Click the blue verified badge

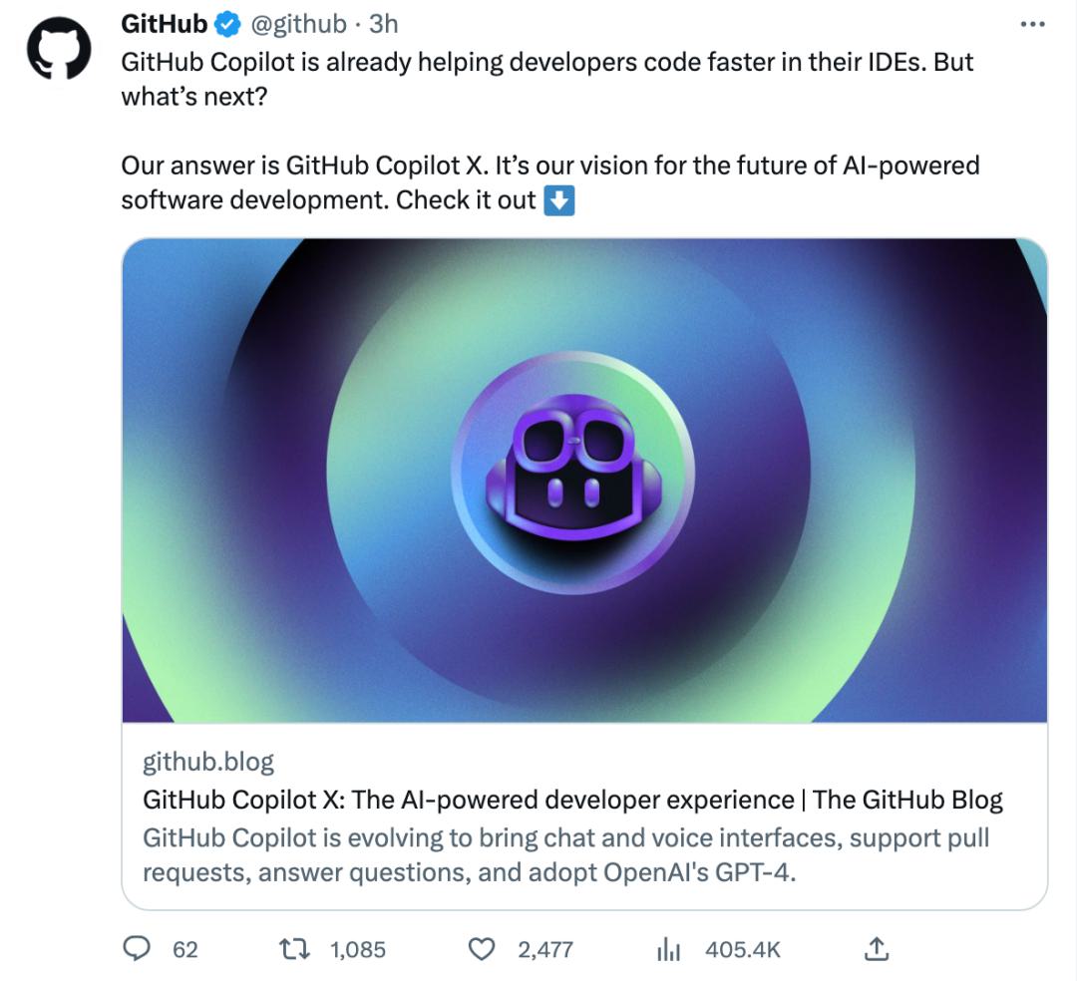tap(227, 25)
